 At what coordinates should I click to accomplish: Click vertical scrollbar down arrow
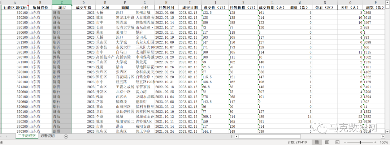point(387,131)
